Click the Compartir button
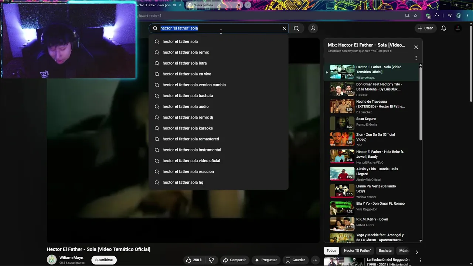 [234, 260]
